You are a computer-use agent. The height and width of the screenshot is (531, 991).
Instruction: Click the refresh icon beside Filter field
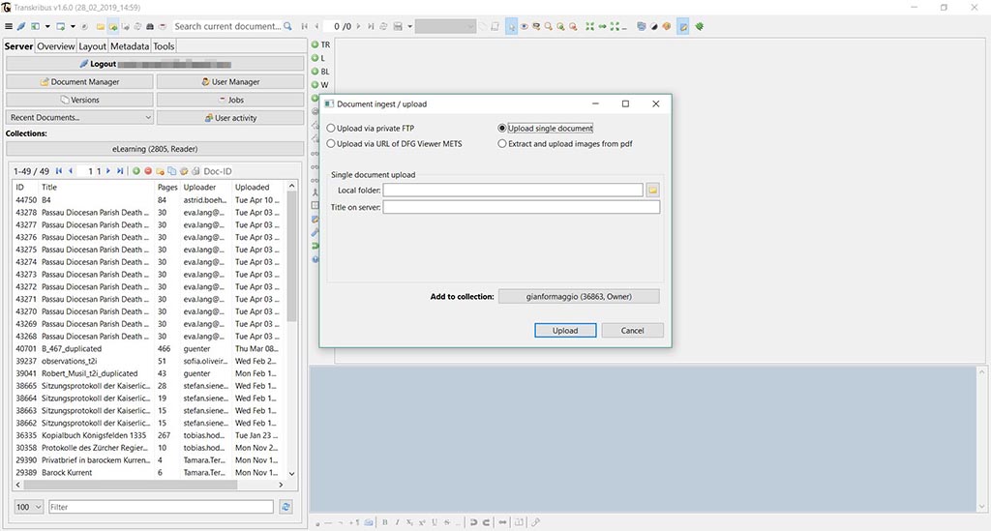(x=285, y=507)
